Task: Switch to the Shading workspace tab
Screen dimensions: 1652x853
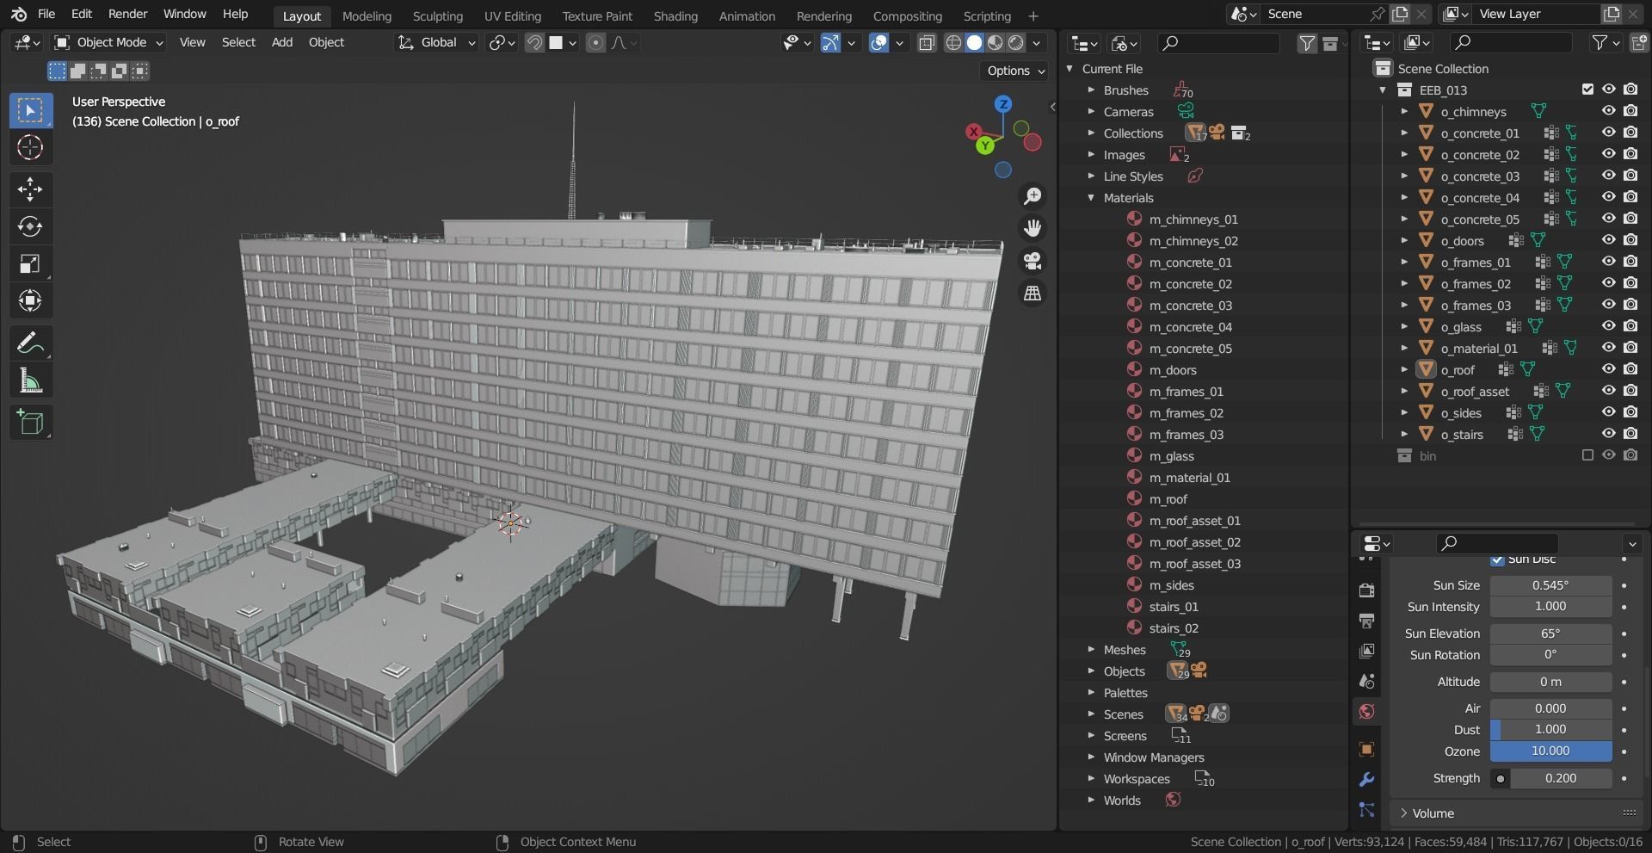Action: (x=675, y=16)
